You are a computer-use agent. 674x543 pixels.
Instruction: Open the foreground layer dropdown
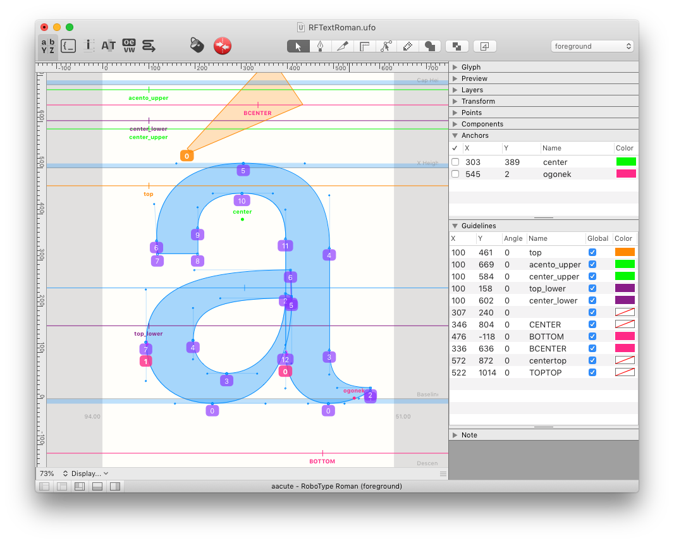pyautogui.click(x=592, y=46)
